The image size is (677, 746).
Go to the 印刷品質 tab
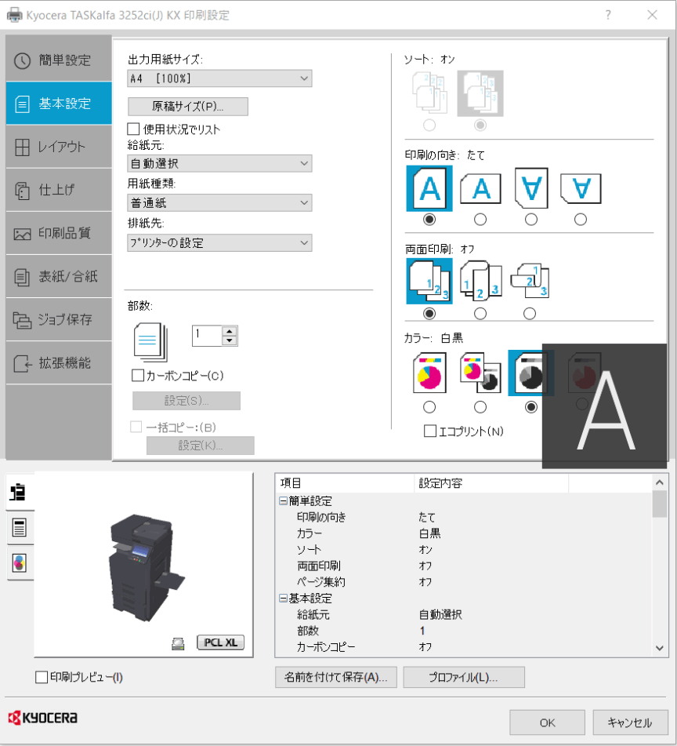59,233
